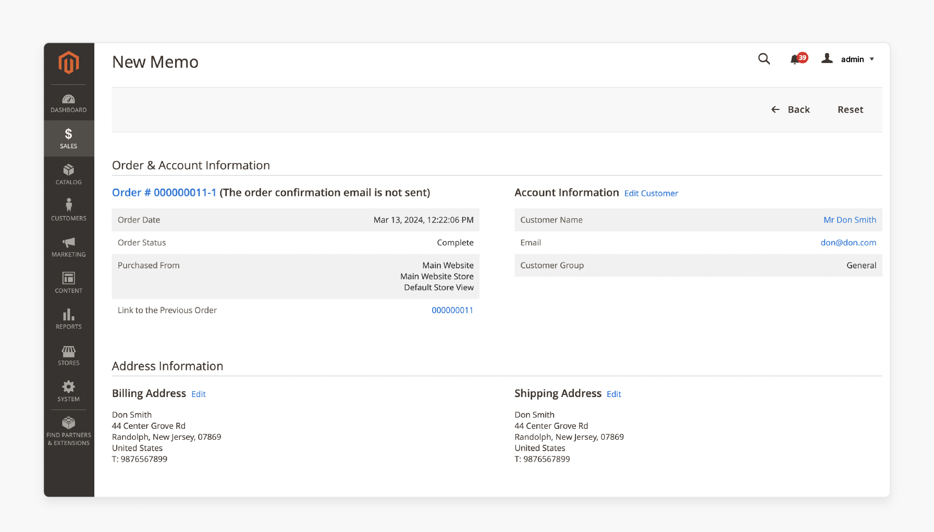Open Order # 000000011-1 link
Viewport: 934px width, 532px height.
click(164, 193)
